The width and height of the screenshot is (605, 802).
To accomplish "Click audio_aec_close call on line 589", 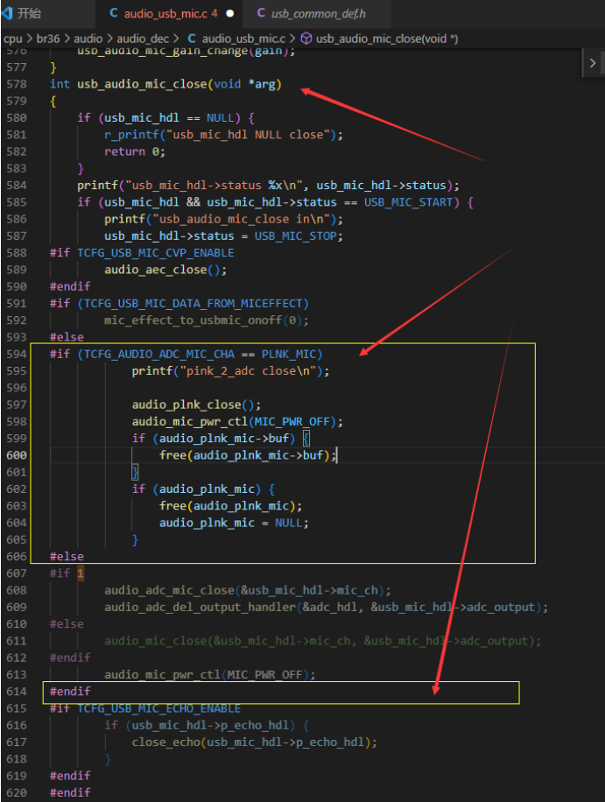I will [156, 270].
